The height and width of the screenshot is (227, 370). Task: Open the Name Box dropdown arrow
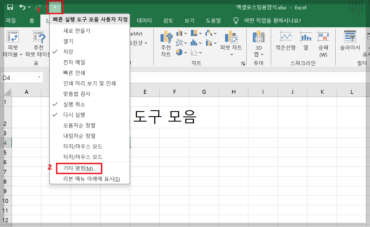tap(39, 77)
